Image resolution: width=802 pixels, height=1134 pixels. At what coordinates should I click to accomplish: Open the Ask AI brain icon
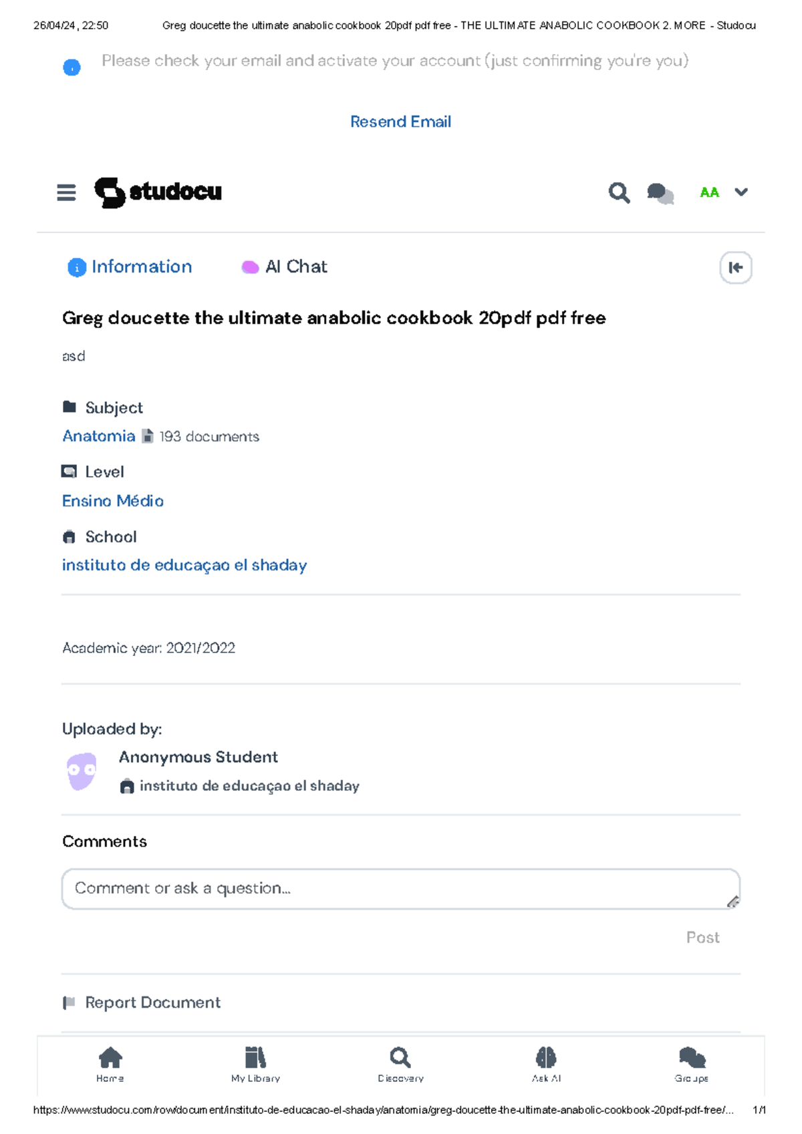coord(546,1064)
